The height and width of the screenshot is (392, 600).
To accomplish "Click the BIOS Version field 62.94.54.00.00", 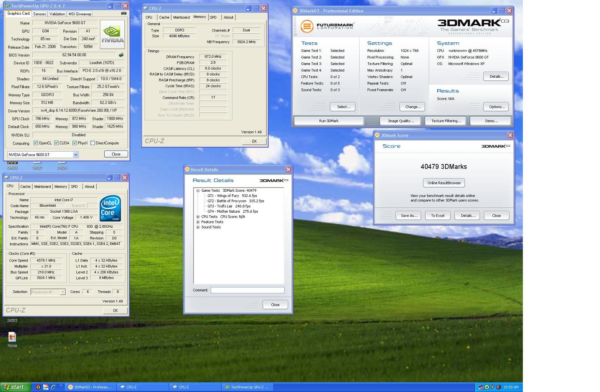I will click(x=74, y=55).
